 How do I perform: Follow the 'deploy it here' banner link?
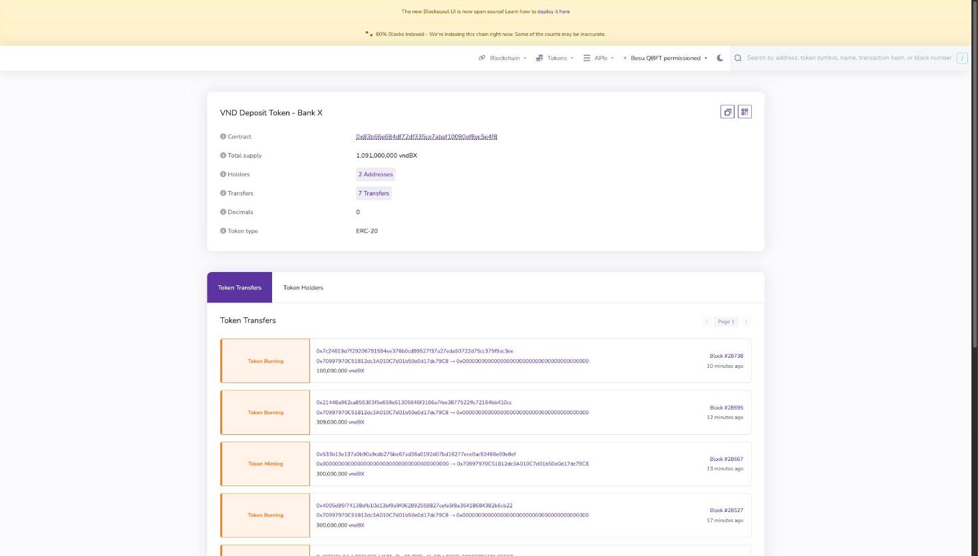pos(554,11)
